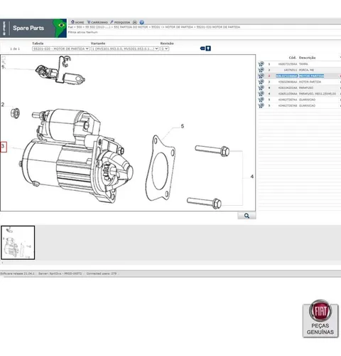The image size is (341, 356).
Task: Click the dark blue square icon near Revisão
Action: click(208, 48)
